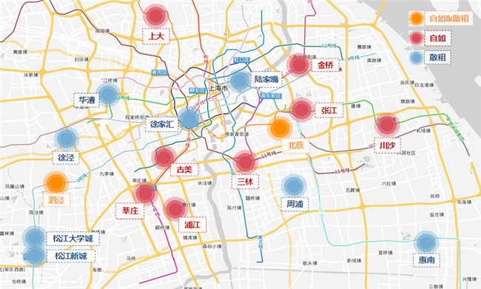Select the blue marker beside 陆家嘴

[x=240, y=81]
